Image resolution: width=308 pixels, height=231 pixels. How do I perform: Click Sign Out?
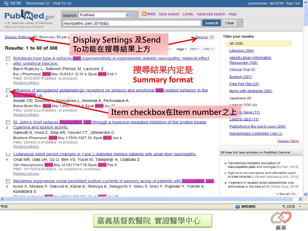click(x=293, y=3)
